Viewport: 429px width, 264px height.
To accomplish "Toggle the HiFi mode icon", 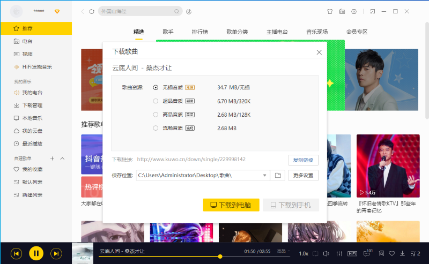I will [352, 254].
